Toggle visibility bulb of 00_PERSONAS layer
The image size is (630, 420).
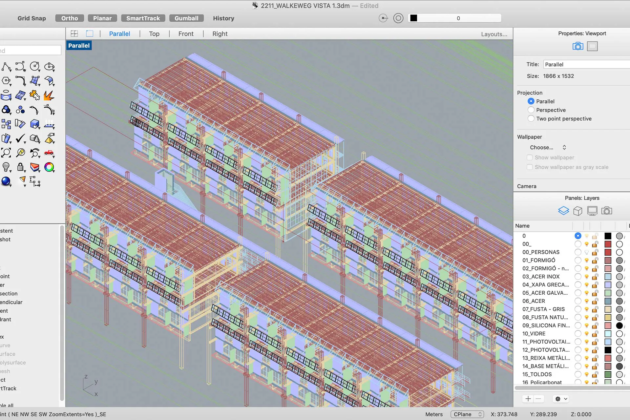(x=586, y=252)
